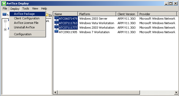Choose Client Configuration menu entry

27,18
